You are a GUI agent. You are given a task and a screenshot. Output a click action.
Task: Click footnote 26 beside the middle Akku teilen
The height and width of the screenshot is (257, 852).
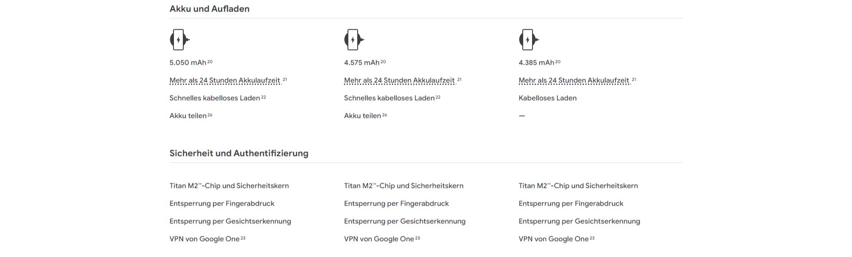(385, 115)
